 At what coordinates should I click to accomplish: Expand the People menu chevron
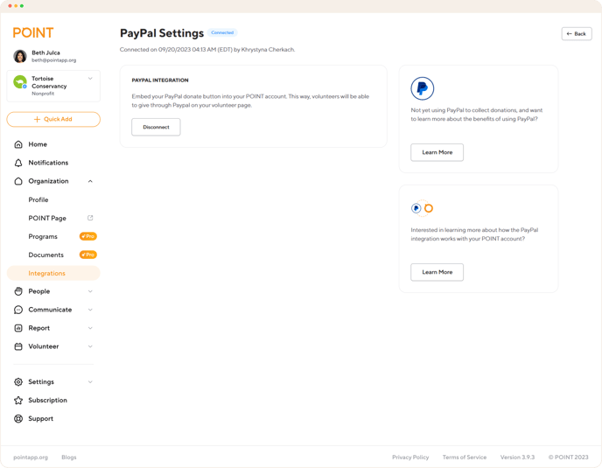pos(90,291)
